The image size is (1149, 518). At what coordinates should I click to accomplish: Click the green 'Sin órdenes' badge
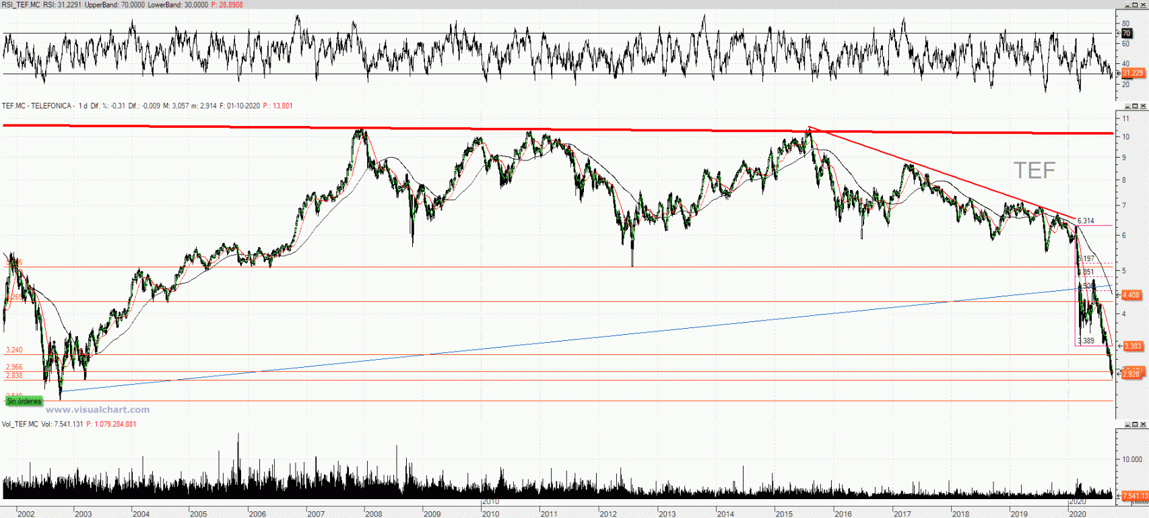24,401
